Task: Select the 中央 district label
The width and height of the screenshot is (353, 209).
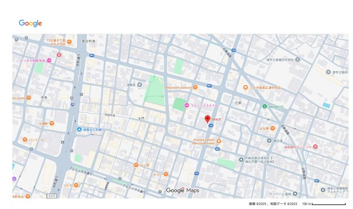Action: pos(44,97)
